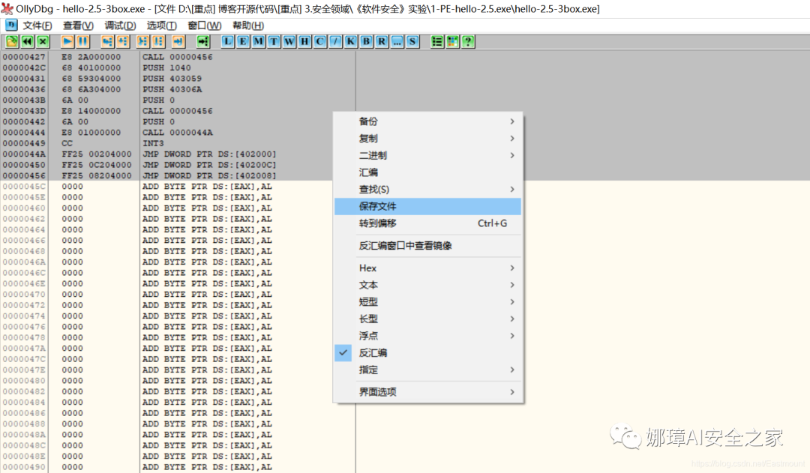The width and height of the screenshot is (810, 473).
Task: Open Windows list with W button
Action: tap(289, 42)
